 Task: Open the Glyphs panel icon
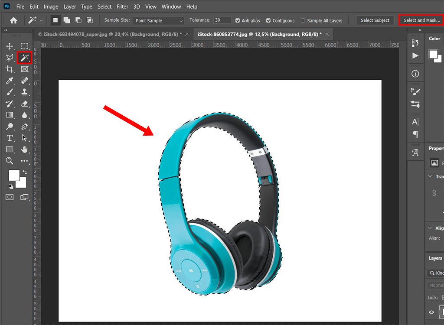(415, 152)
